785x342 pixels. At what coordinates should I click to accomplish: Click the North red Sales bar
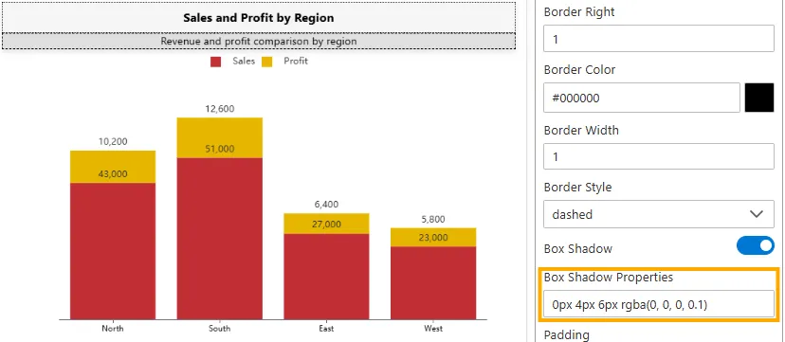click(113, 251)
